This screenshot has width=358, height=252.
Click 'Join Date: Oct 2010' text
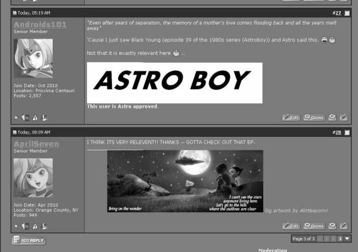(x=36, y=85)
